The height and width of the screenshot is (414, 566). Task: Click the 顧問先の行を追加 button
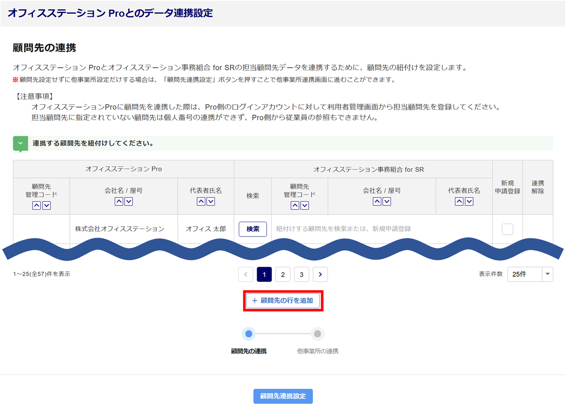click(x=283, y=300)
